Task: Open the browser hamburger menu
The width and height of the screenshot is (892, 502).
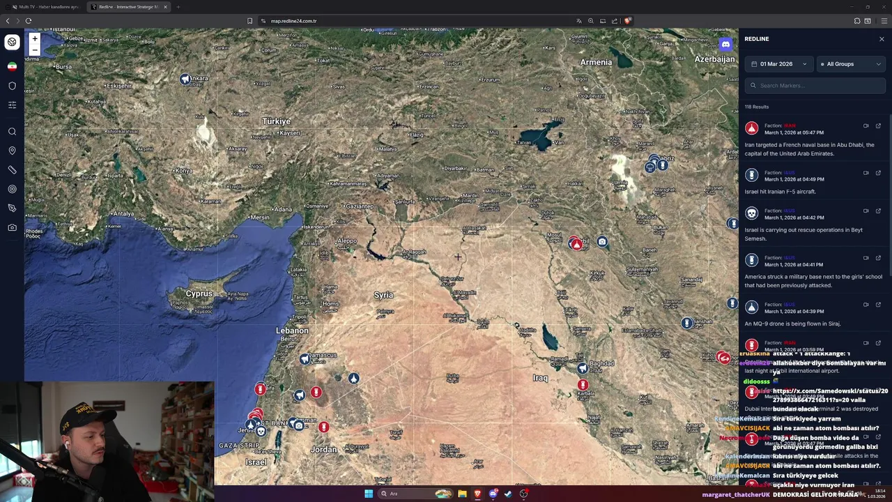Action: pos(884,21)
